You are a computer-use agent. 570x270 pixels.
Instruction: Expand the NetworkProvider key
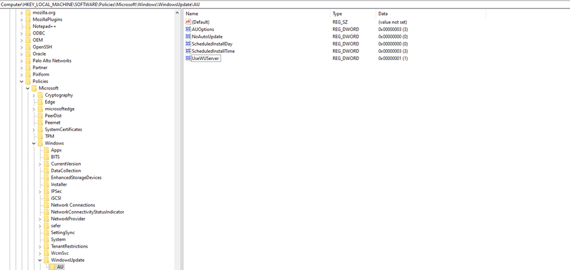40,219
